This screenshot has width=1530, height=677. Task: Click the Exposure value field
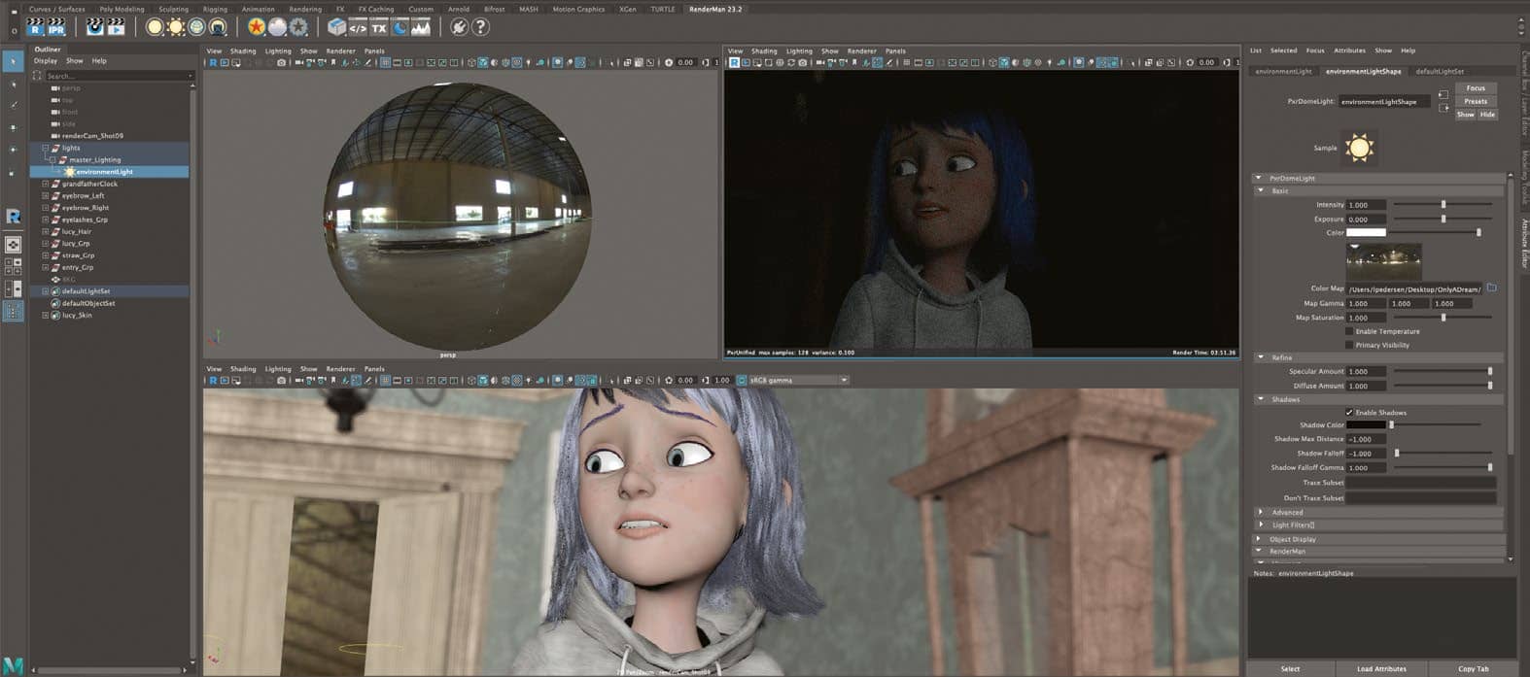pyautogui.click(x=1365, y=219)
